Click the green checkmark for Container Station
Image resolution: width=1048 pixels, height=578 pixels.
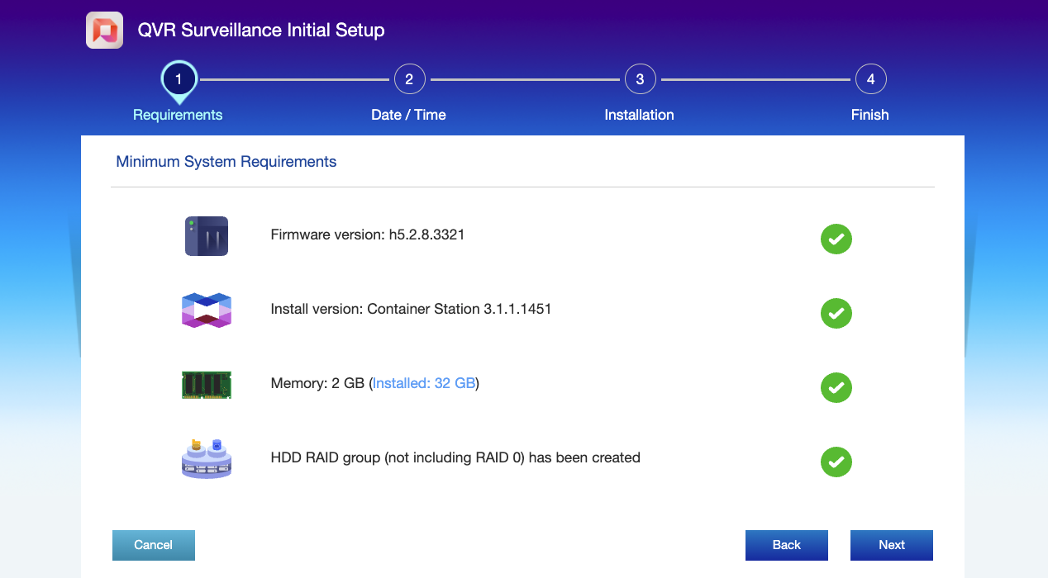836,314
